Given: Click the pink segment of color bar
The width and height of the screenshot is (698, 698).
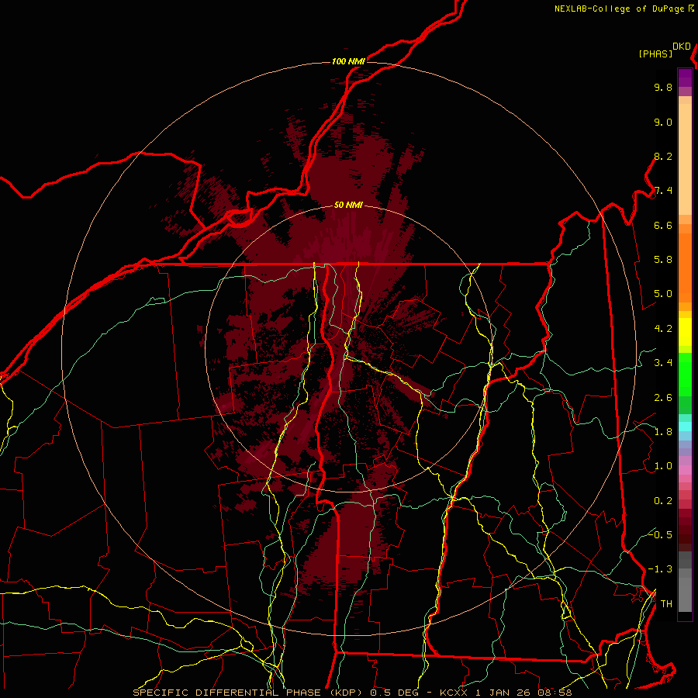Looking at the screenshot, I should coord(685,470).
